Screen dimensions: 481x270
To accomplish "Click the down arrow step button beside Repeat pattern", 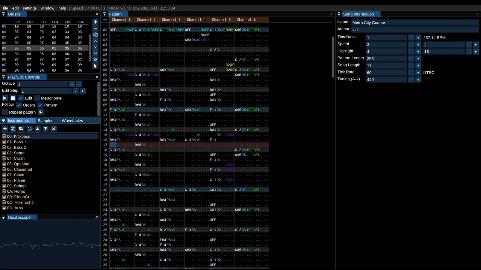I will click(41, 112).
